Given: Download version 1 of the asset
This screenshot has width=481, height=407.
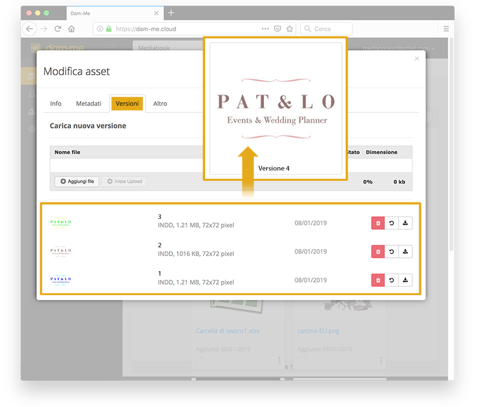Looking at the screenshot, I should pos(405,280).
